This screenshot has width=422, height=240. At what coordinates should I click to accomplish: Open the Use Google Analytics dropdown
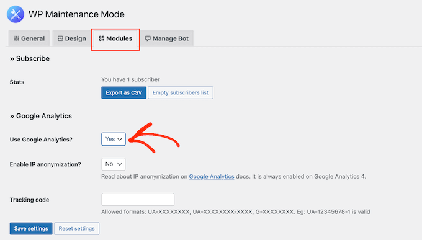[114, 139]
